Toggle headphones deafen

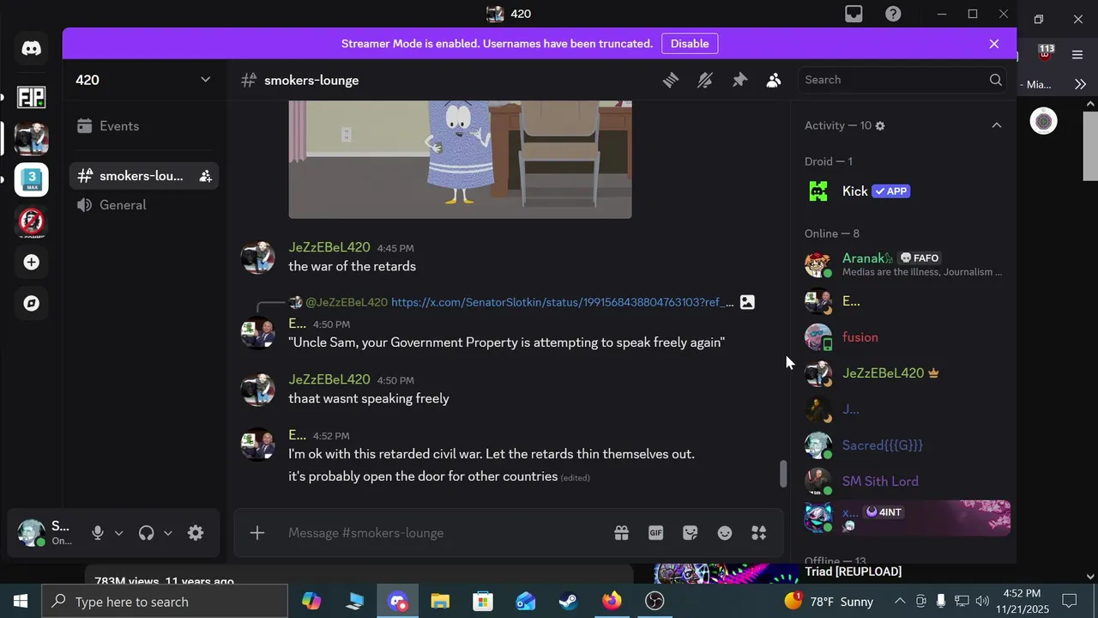point(147,533)
